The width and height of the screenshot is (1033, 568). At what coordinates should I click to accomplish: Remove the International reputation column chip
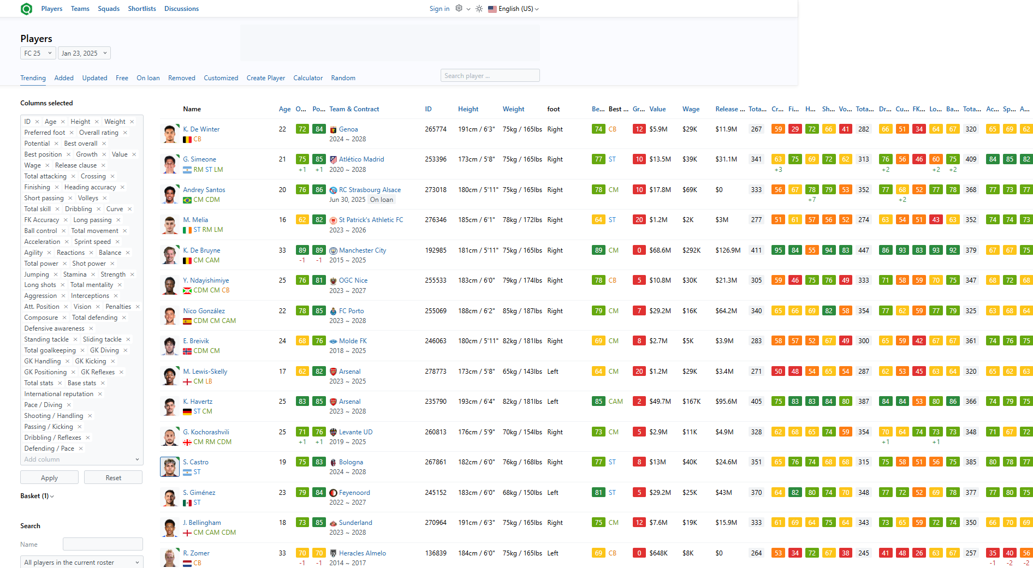point(100,394)
